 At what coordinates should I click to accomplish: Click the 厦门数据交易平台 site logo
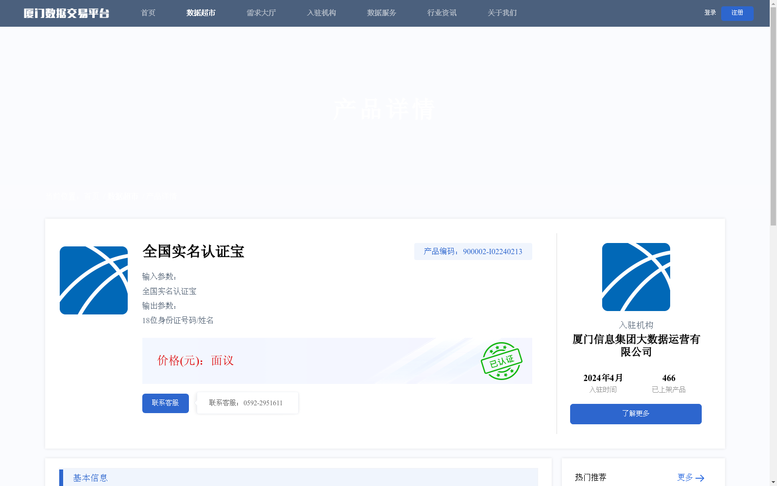pyautogui.click(x=67, y=13)
